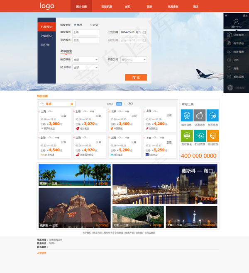Expand the 舱位等级 dropdown

(85, 60)
